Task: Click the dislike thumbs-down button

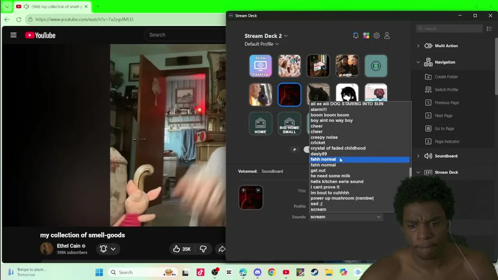Action: tap(203, 249)
